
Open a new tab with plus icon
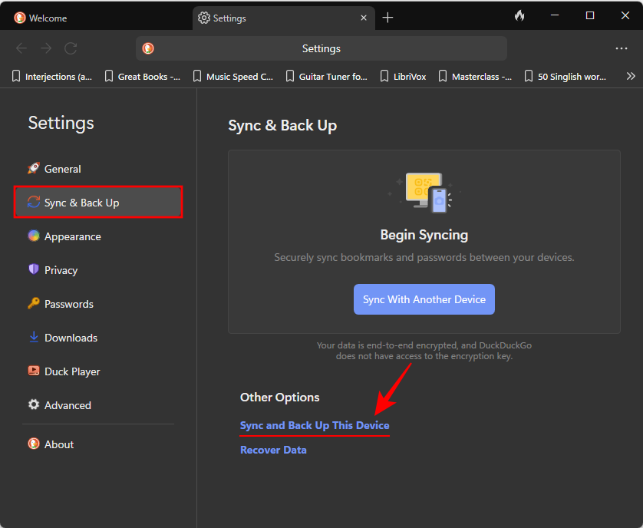[x=387, y=18]
